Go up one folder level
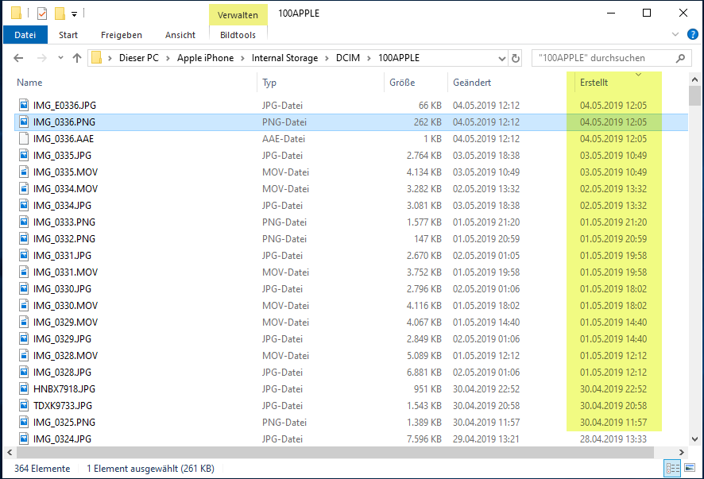 [77, 58]
